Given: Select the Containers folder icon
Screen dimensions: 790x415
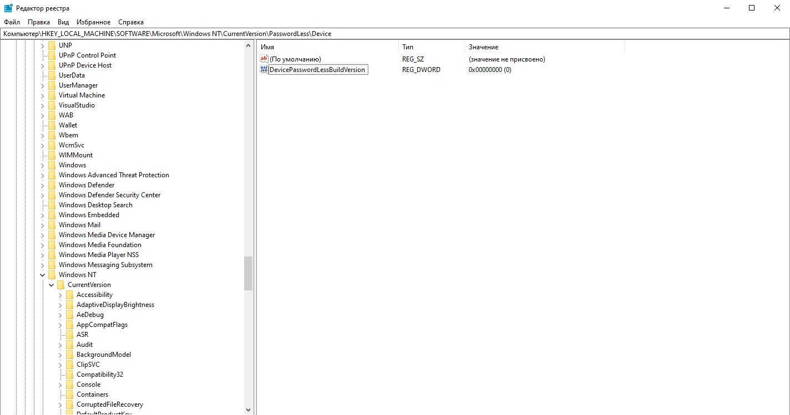Looking at the screenshot, I should point(70,394).
